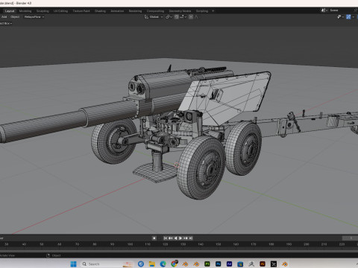
Task: Open viewport gizmo visibility dropdown
Action: pyautogui.click(x=340, y=17)
